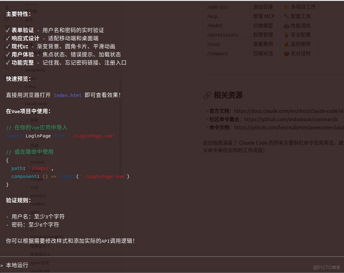Expand the 音乐 folder chevron
344x273 pixels.
pos(21,20)
